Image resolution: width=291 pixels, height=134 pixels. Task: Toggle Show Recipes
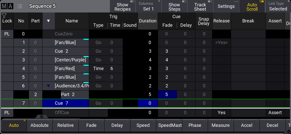pyautogui.click(x=122, y=7)
